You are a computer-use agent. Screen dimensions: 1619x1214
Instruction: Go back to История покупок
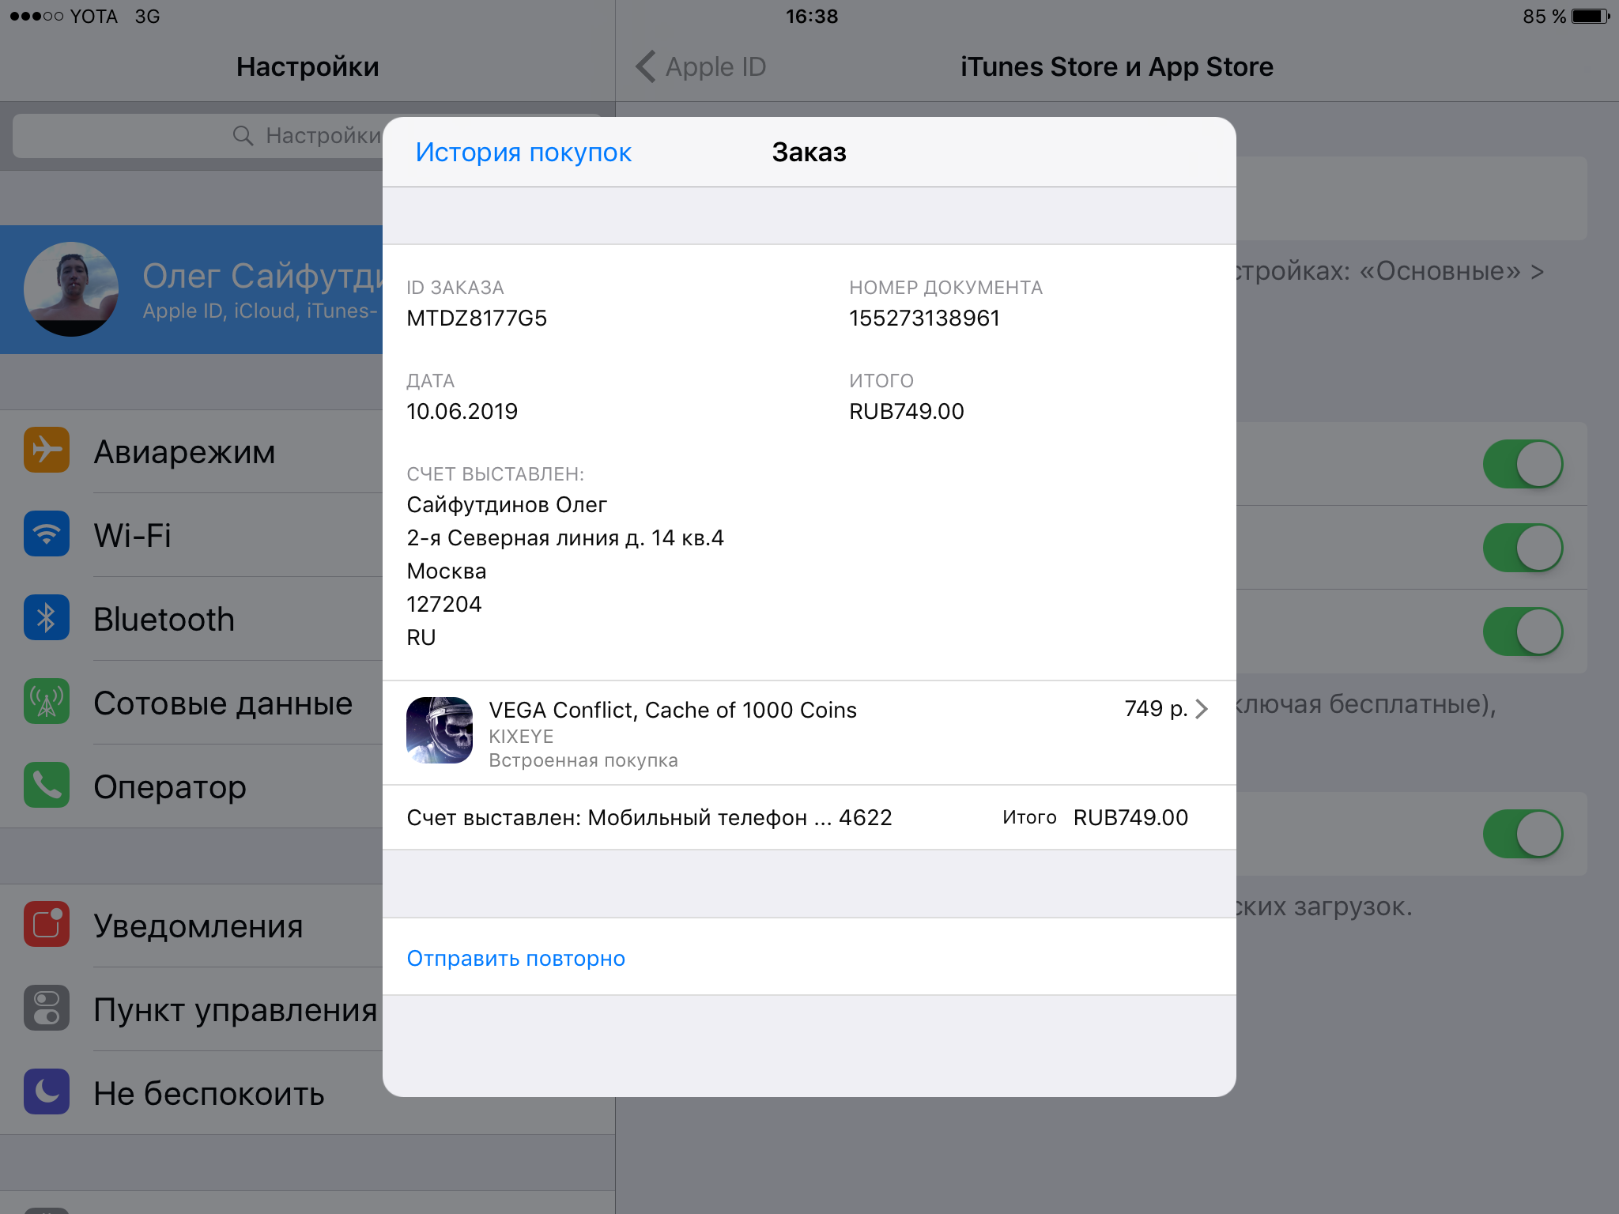coord(523,152)
